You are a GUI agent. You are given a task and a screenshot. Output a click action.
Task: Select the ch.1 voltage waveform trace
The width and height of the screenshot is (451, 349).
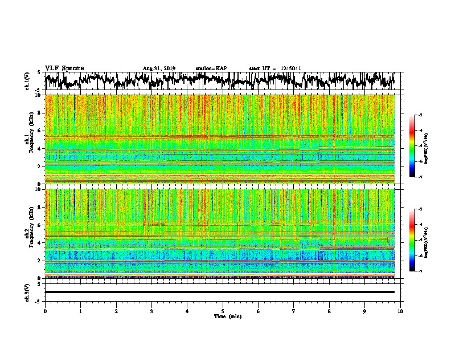(x=220, y=81)
